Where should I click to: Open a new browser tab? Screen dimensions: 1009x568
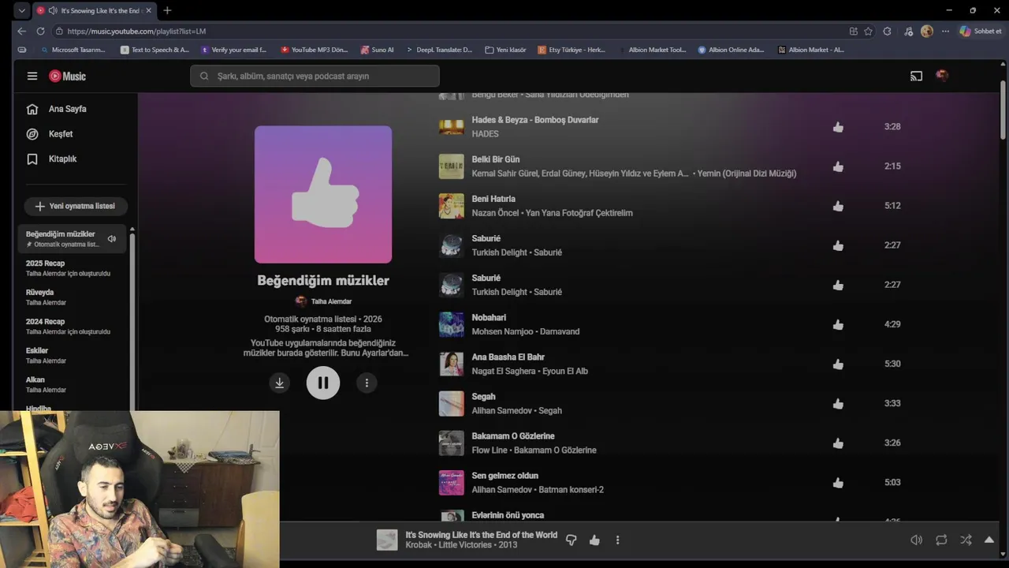[x=167, y=10]
